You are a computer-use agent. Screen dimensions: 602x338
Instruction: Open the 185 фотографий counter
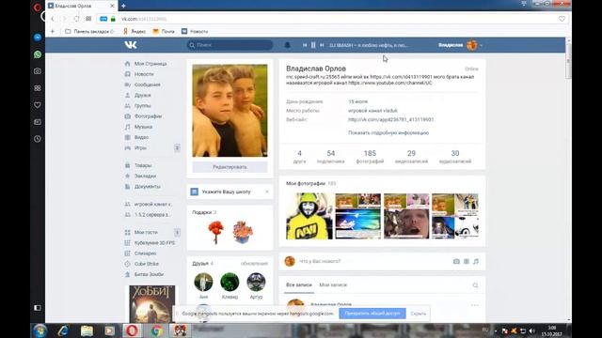(370, 157)
